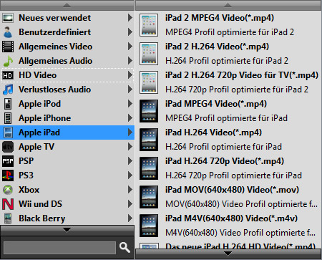Click thumbnail for iPad M4V(640x480) Video

[x=149, y=226]
